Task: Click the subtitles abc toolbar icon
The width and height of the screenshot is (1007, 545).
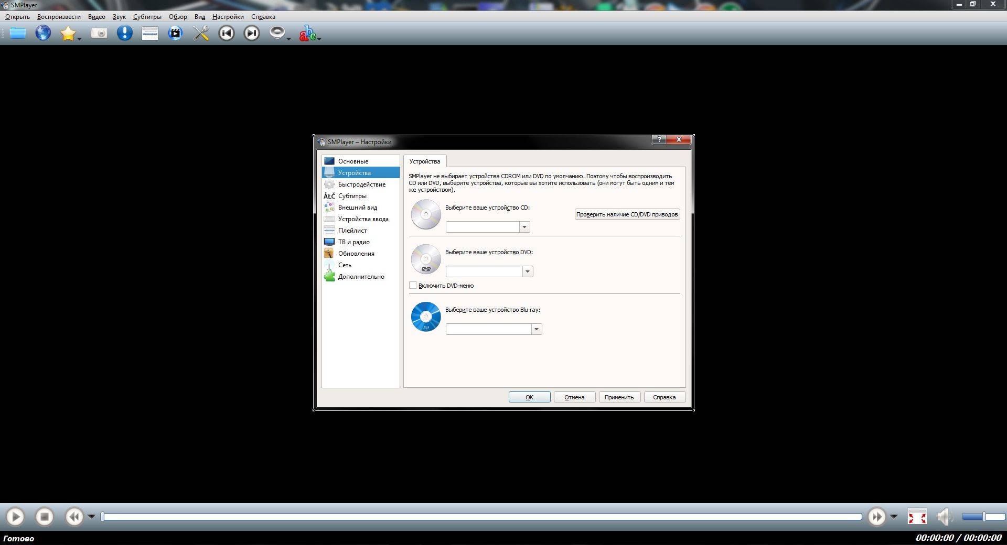Action: (307, 34)
